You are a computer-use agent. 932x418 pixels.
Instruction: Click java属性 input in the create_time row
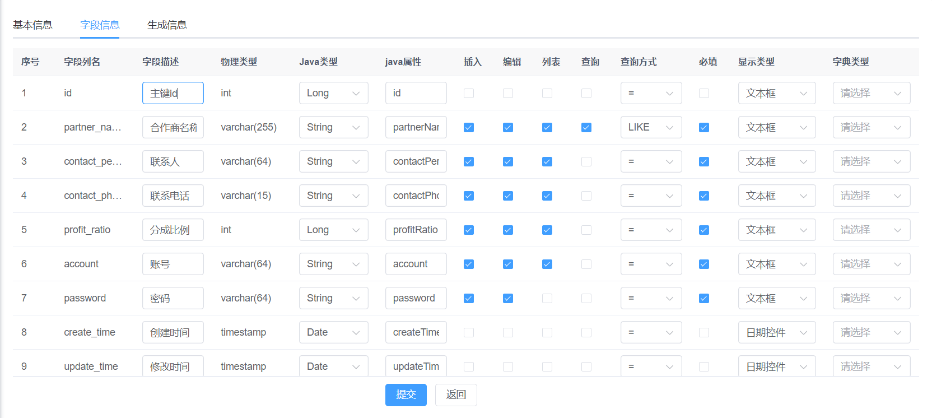coord(416,332)
